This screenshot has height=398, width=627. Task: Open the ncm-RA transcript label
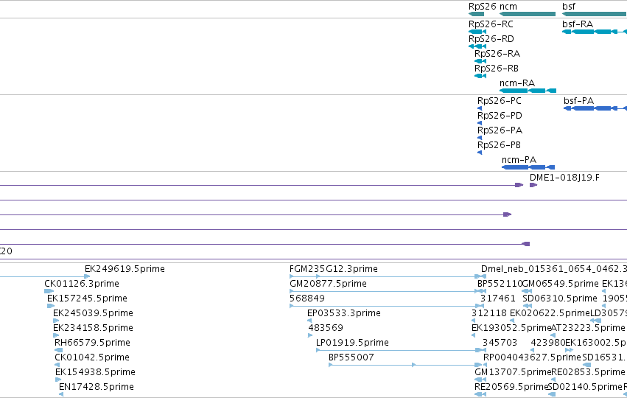click(x=517, y=83)
